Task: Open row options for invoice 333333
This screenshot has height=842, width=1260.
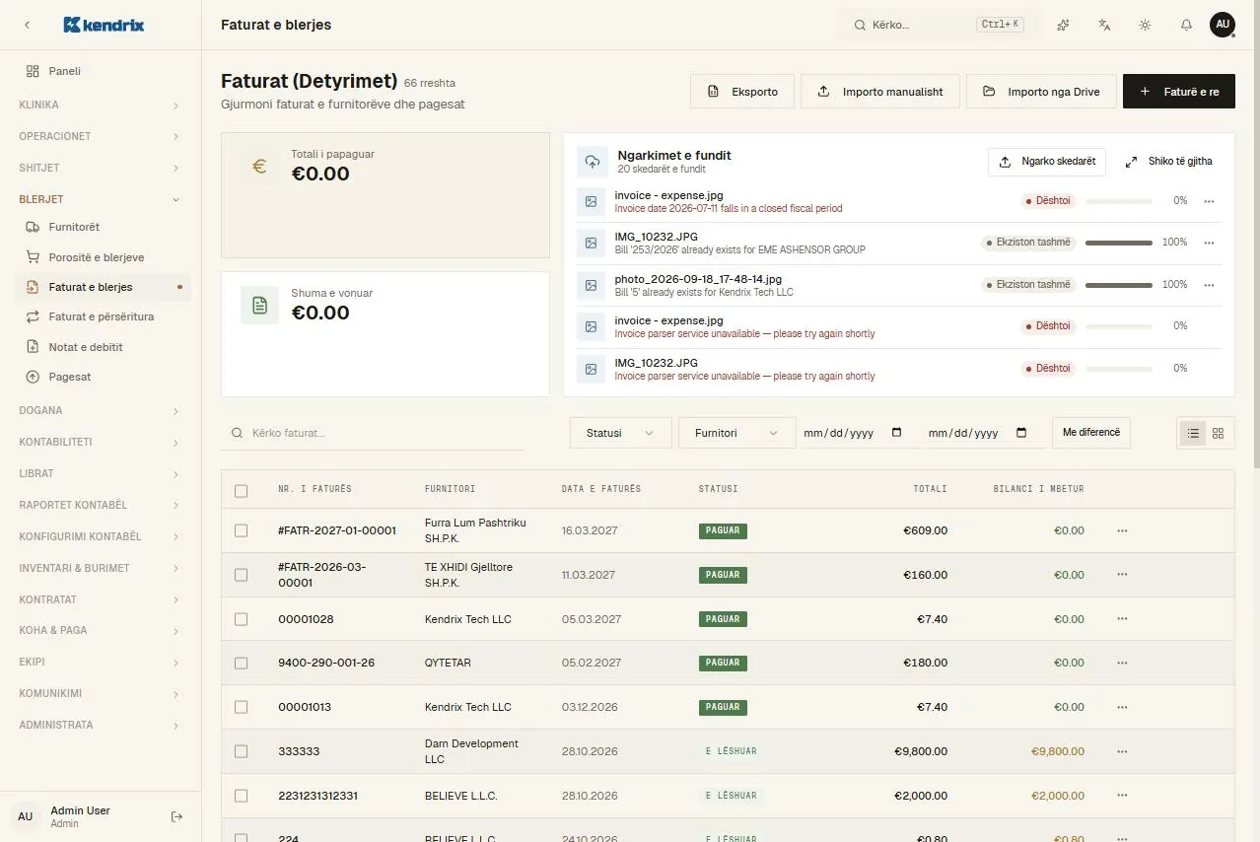Action: tap(1122, 751)
